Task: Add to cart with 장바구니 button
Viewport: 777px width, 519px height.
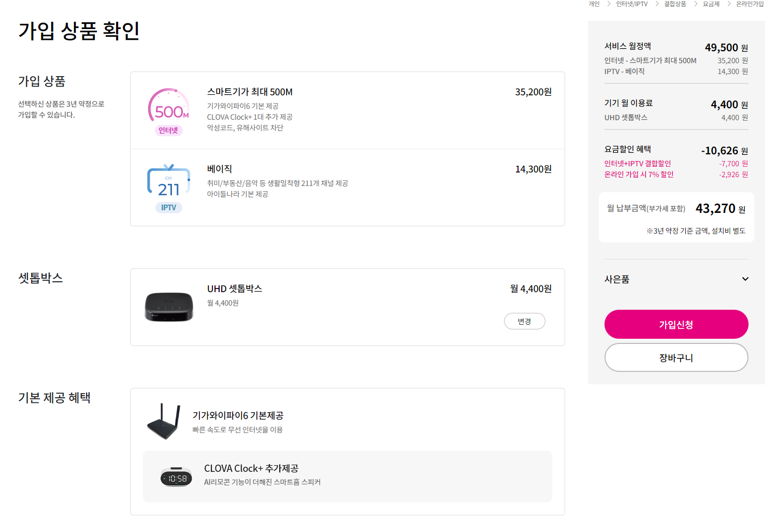Action: pos(676,358)
